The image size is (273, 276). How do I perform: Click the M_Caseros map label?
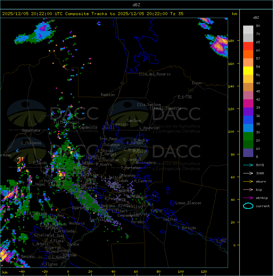pos(143,181)
